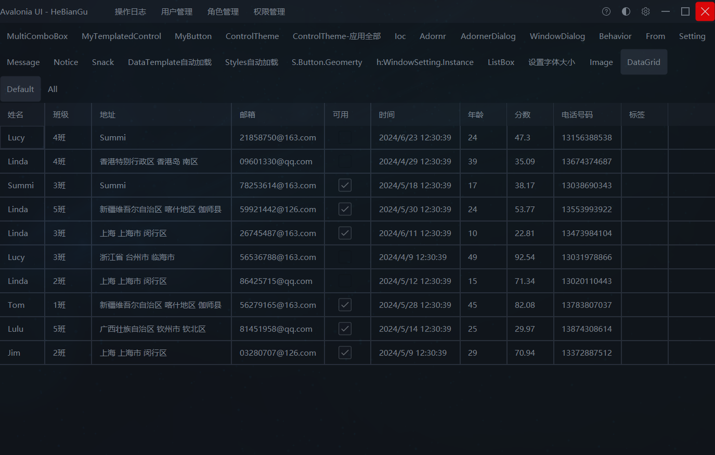Switch to the Snack tab
The width and height of the screenshot is (715, 455).
(x=103, y=62)
